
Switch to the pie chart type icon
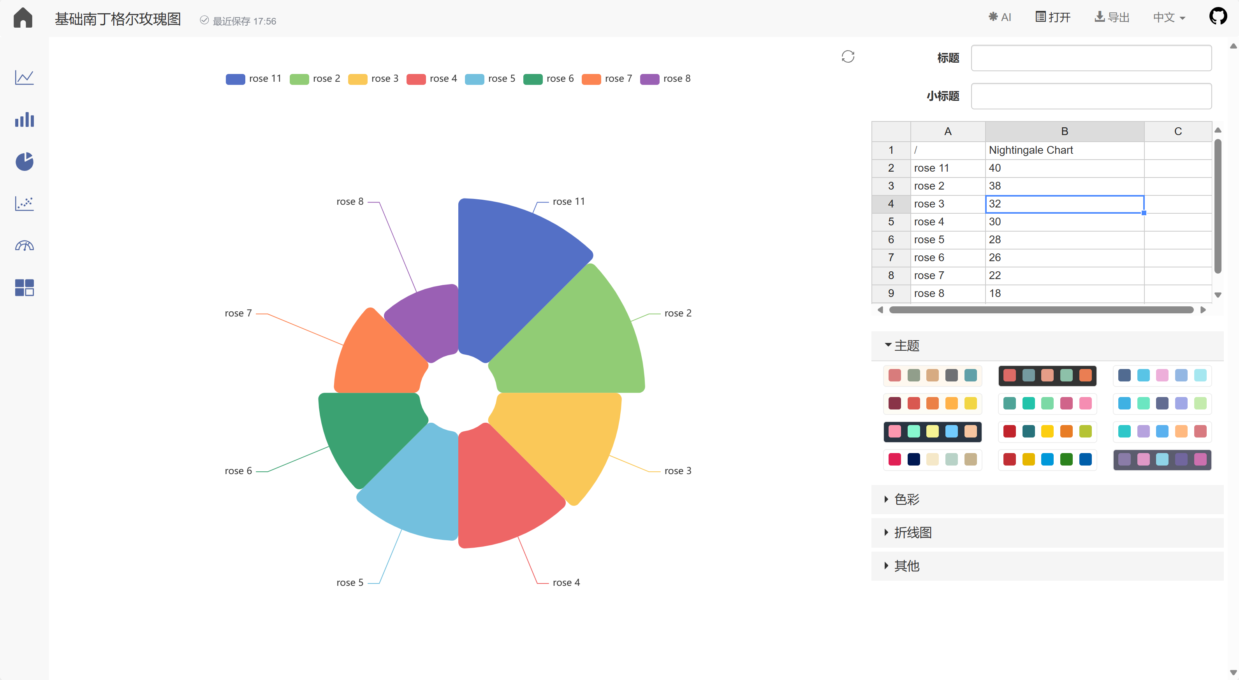(x=24, y=162)
